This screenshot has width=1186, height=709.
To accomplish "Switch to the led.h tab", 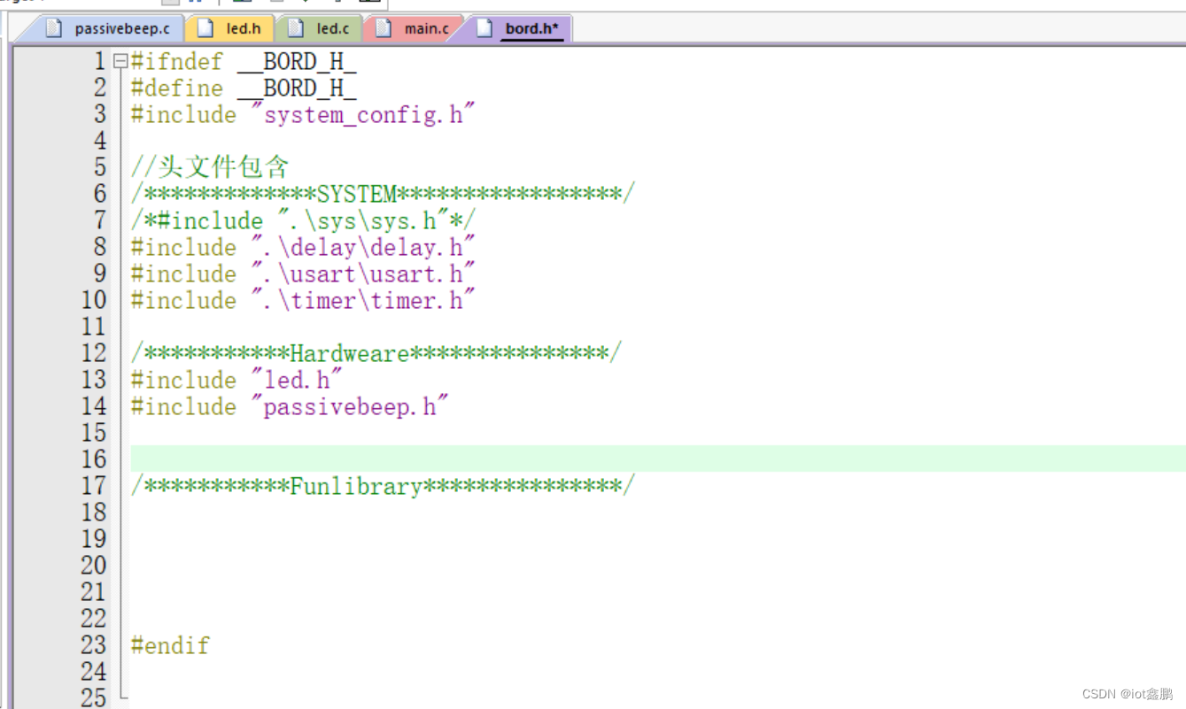I will pos(230,28).
